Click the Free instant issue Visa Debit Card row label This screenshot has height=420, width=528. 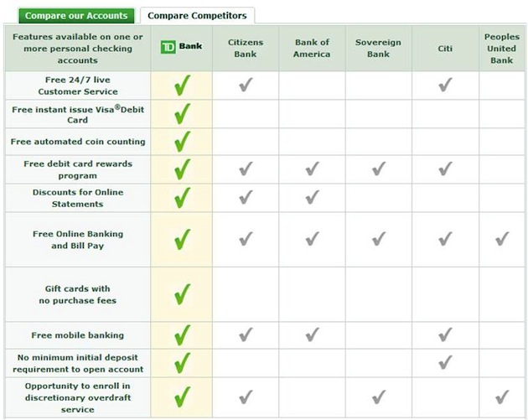(78, 114)
